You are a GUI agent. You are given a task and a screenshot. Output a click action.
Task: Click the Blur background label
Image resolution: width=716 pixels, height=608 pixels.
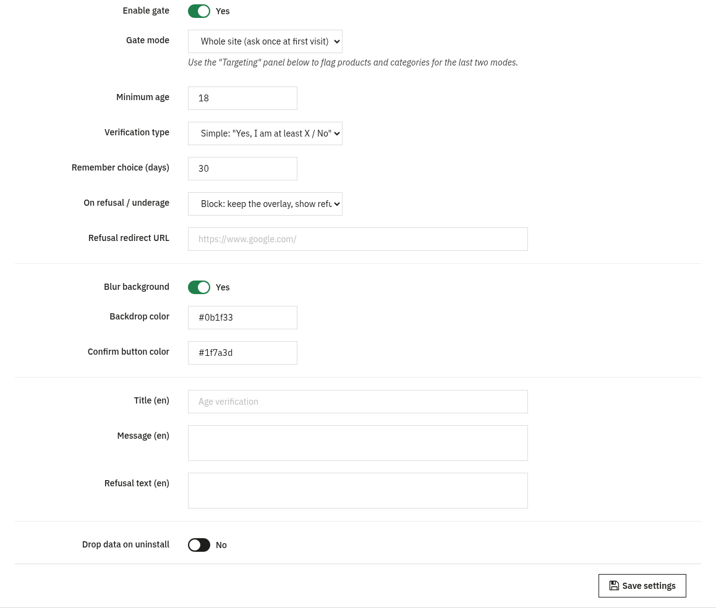[x=136, y=287]
